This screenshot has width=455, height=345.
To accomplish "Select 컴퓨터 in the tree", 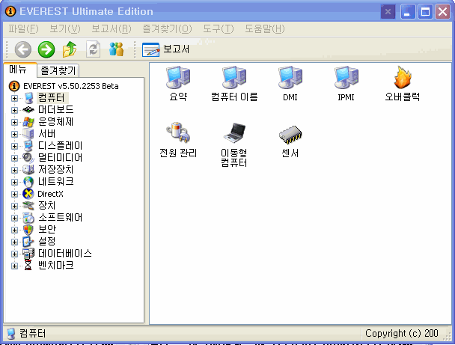I will click(52, 98).
